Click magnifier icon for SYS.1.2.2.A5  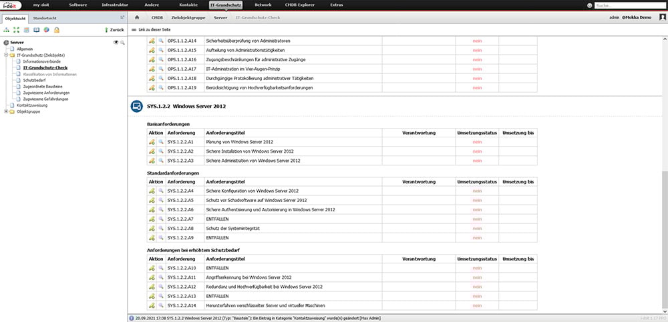click(x=161, y=201)
